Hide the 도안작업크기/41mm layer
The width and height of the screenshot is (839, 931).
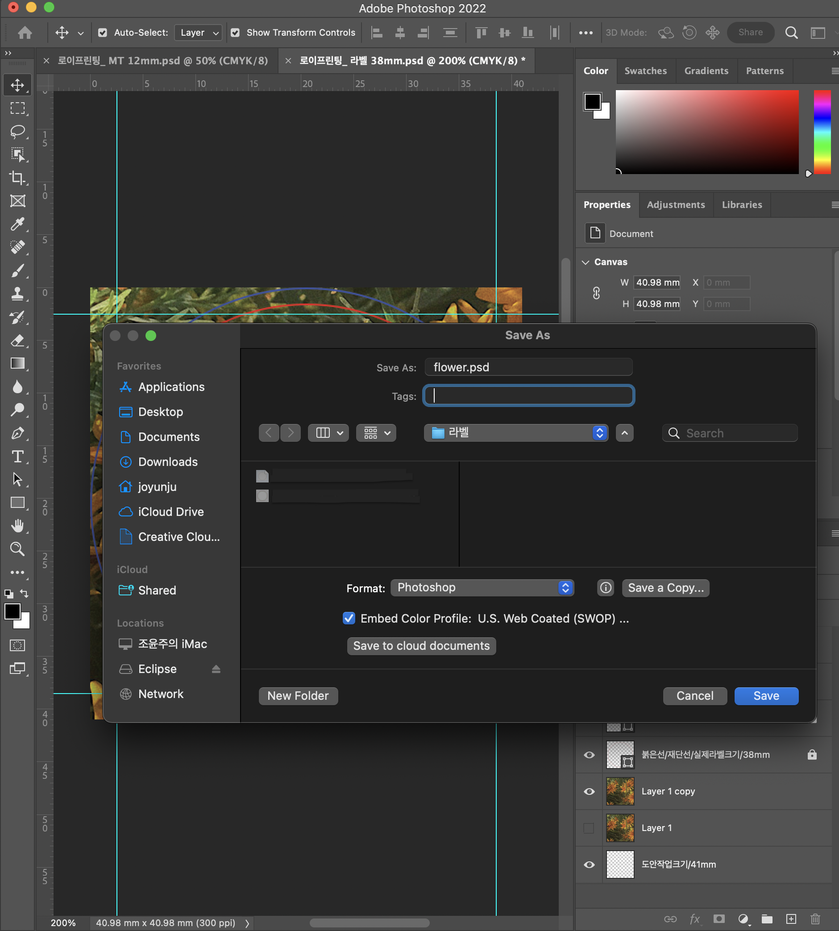coord(589,864)
